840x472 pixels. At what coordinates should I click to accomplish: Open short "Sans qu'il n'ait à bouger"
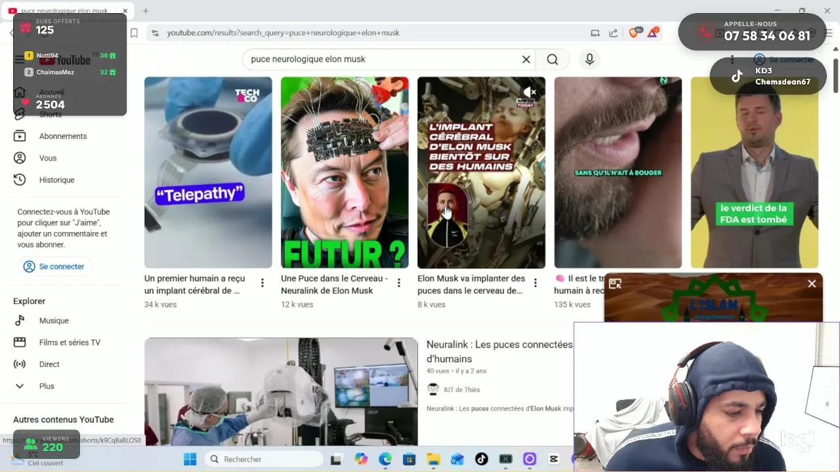(618, 172)
